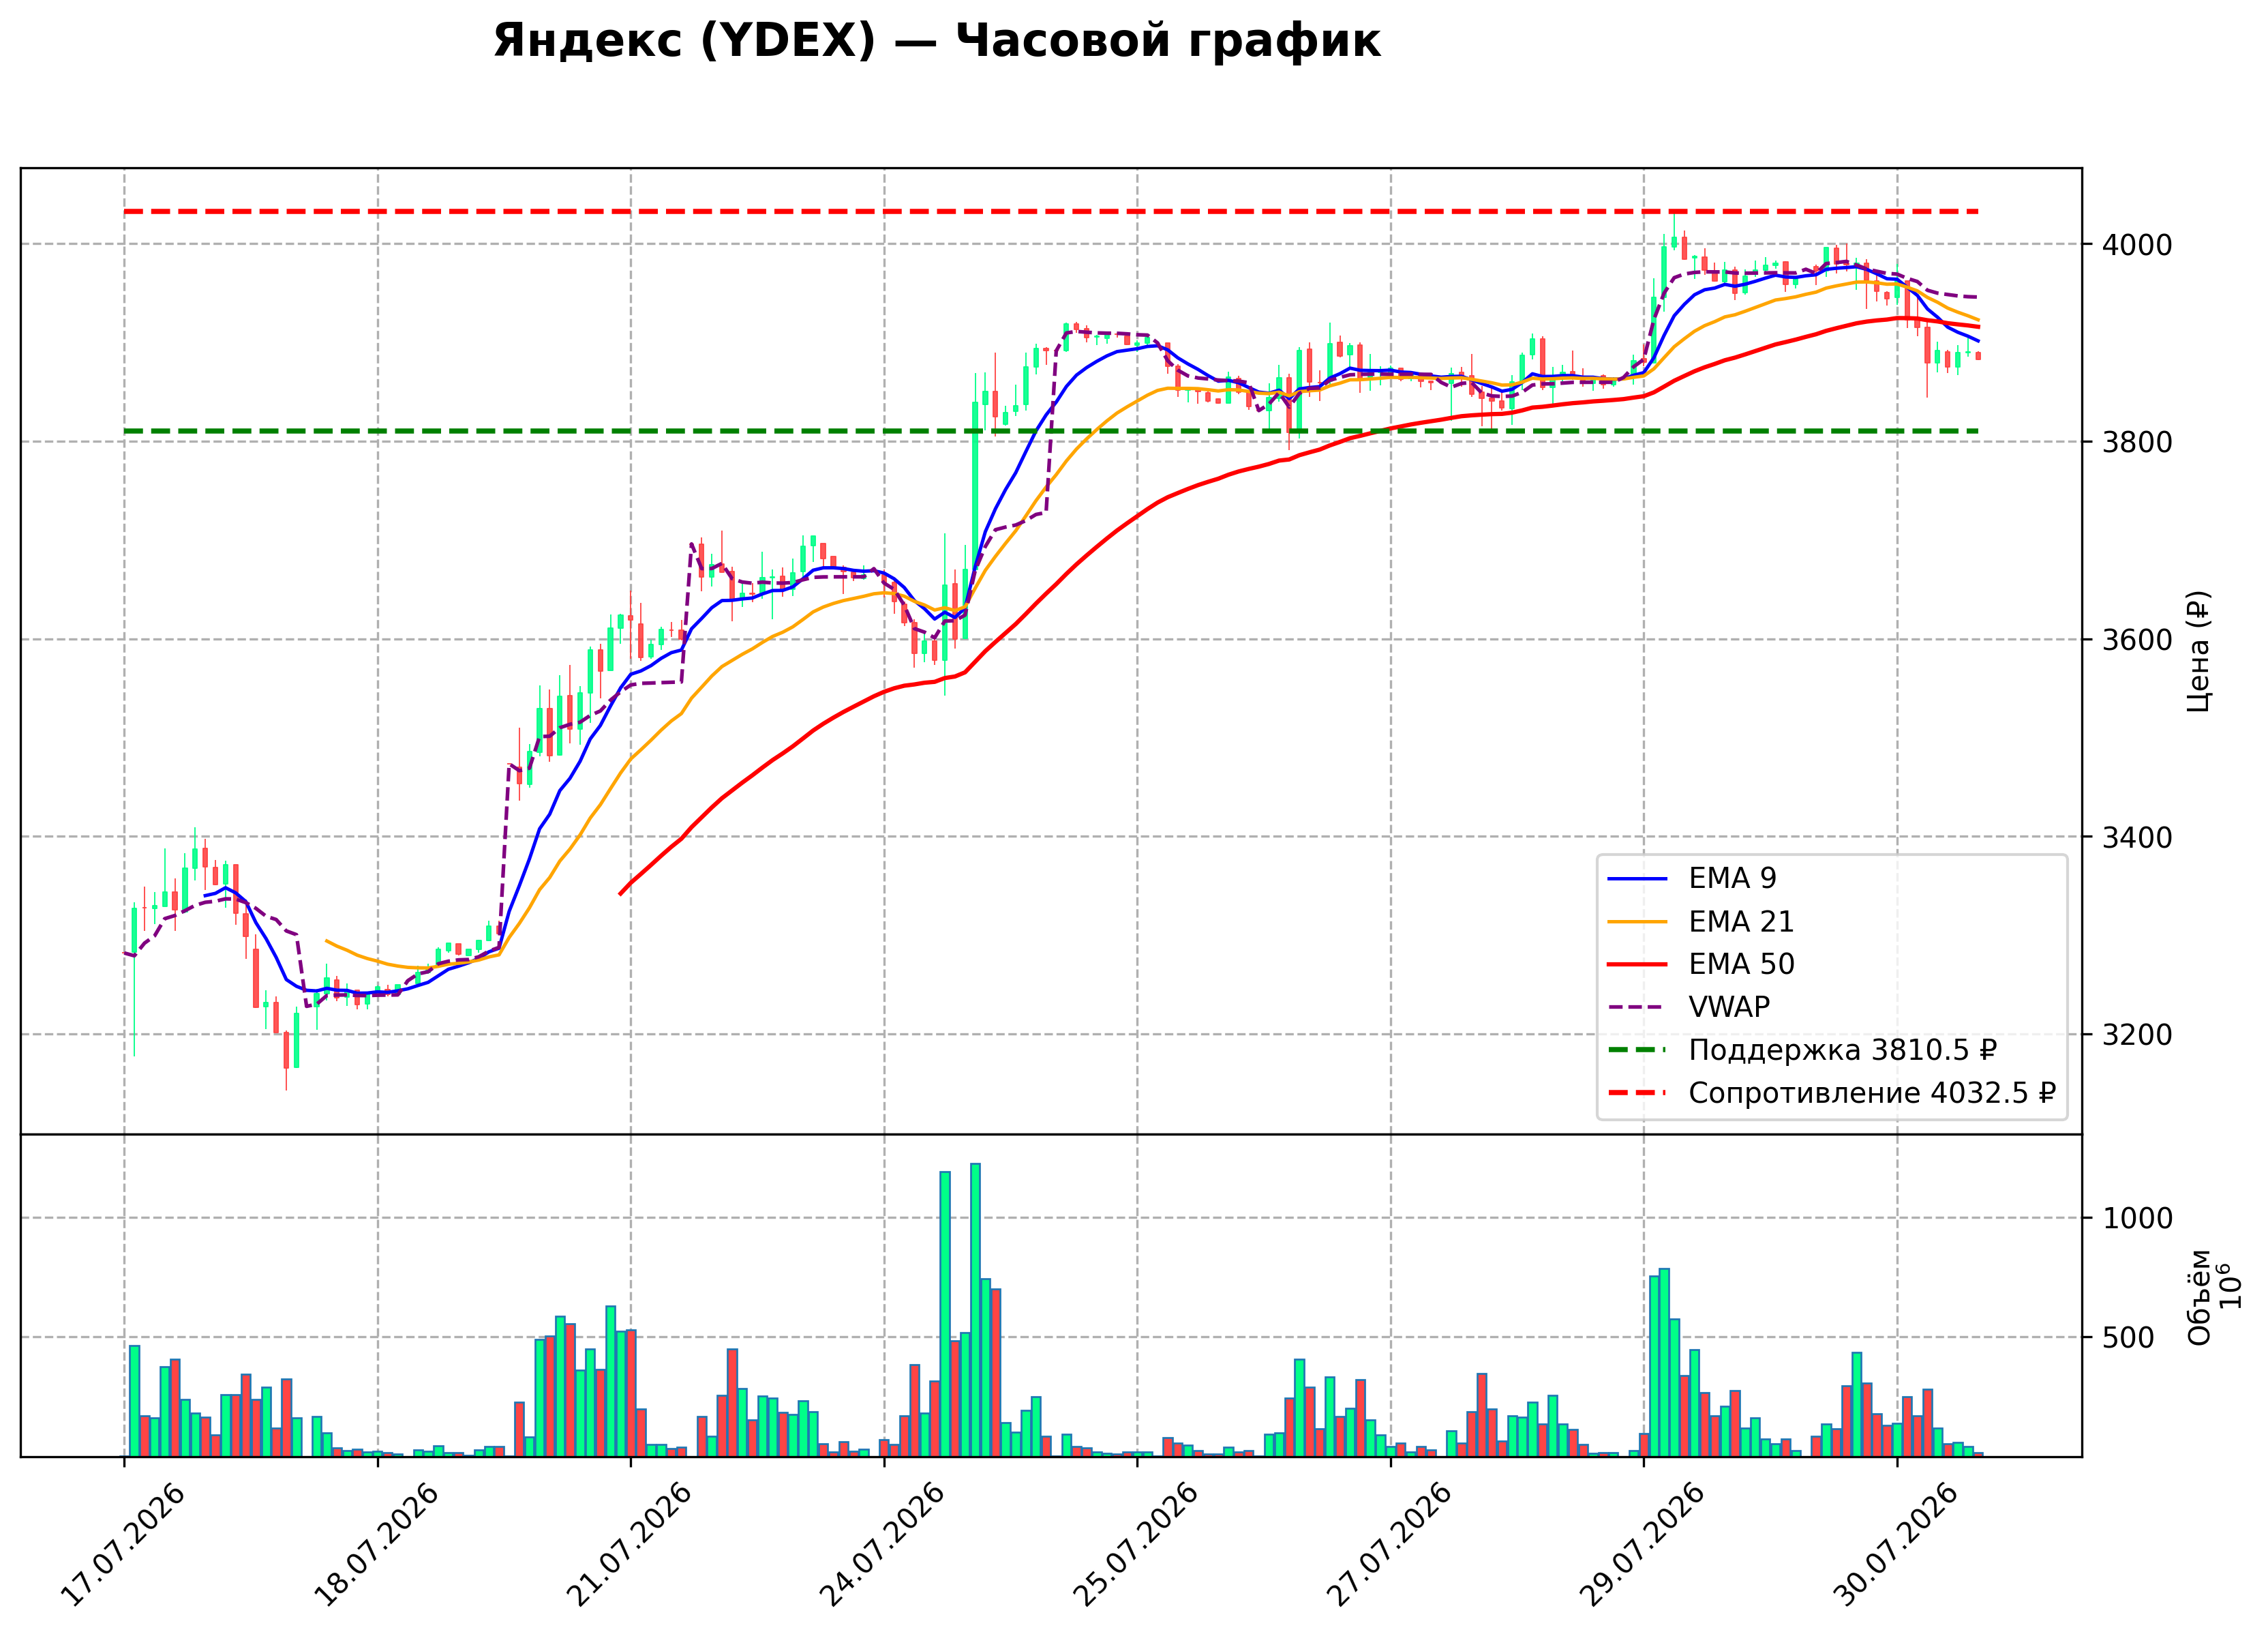Select the VWAP legend entry
Viewport: 2268px width, 1632px height.
pos(1689,1007)
